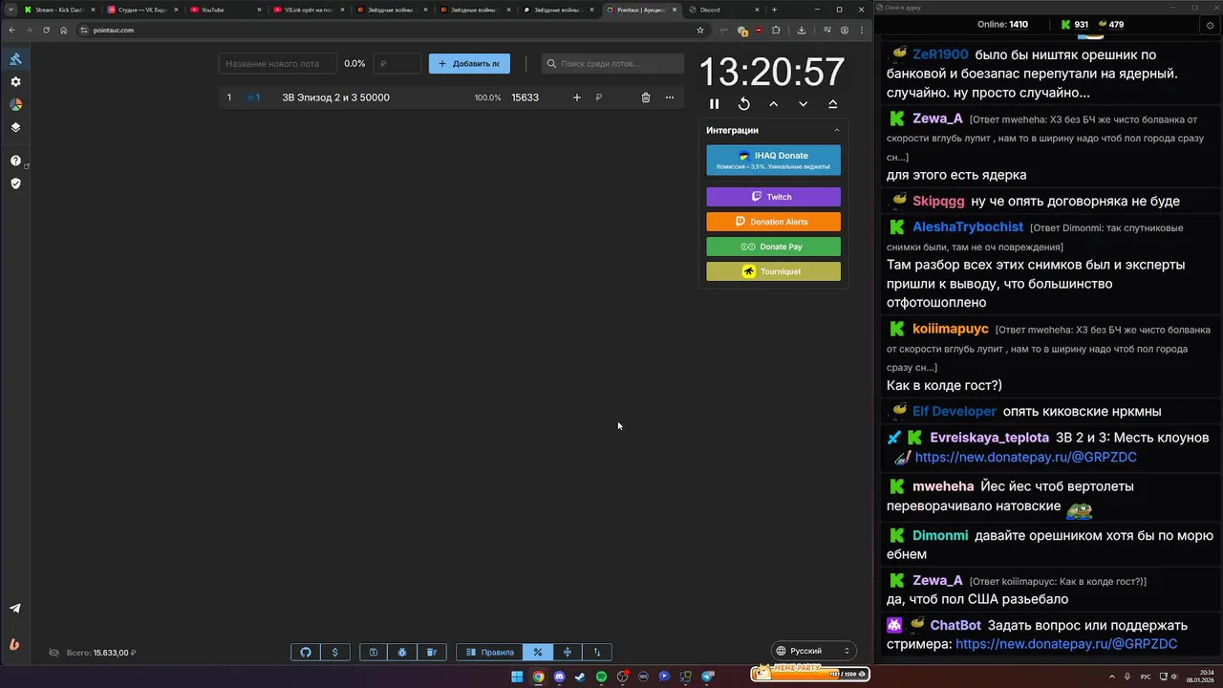Click the bug report icon in bottom toolbar
Image resolution: width=1223 pixels, height=688 pixels.
(402, 652)
